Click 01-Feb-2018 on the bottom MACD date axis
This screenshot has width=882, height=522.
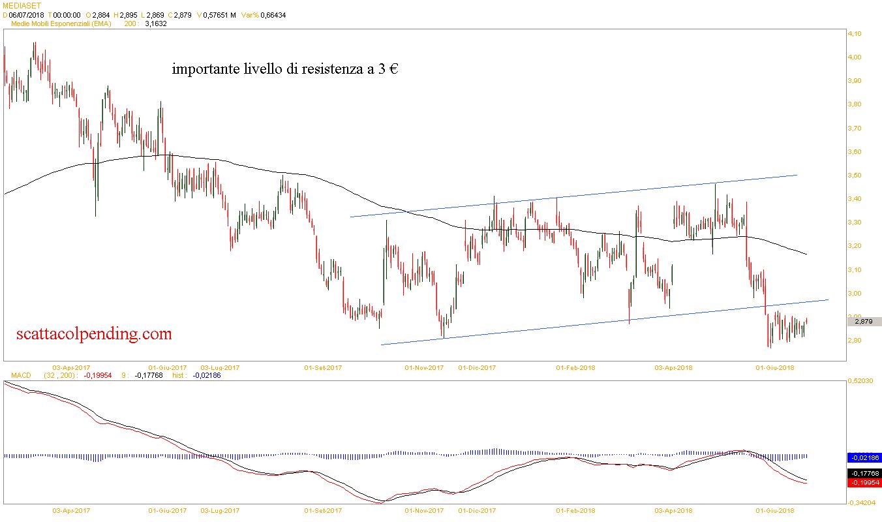point(575,510)
